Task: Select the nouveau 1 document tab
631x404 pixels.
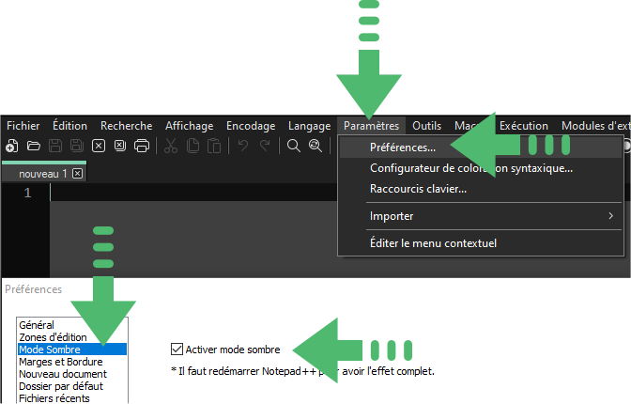Action: pyautogui.click(x=43, y=174)
